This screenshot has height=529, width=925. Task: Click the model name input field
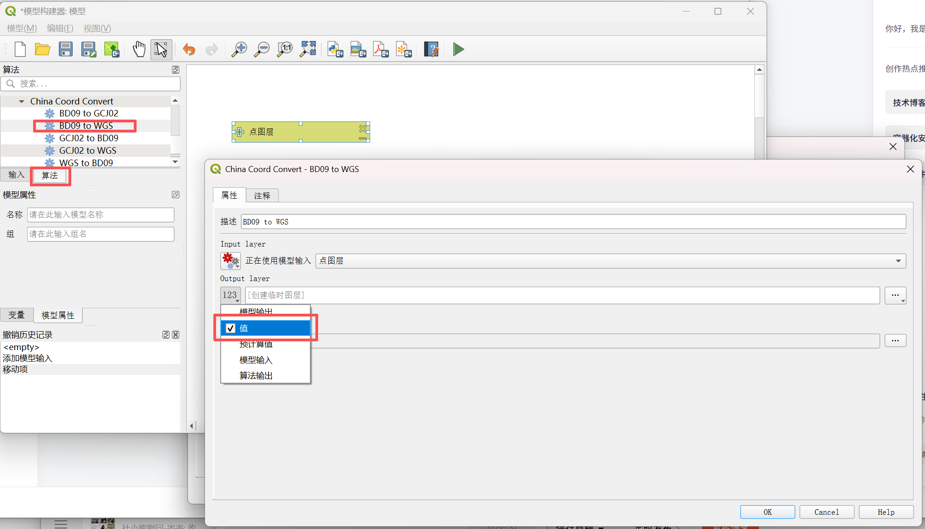click(x=100, y=215)
